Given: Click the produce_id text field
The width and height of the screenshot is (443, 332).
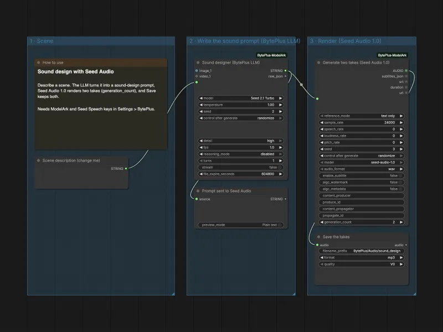Looking at the screenshot, I should click(362, 203).
